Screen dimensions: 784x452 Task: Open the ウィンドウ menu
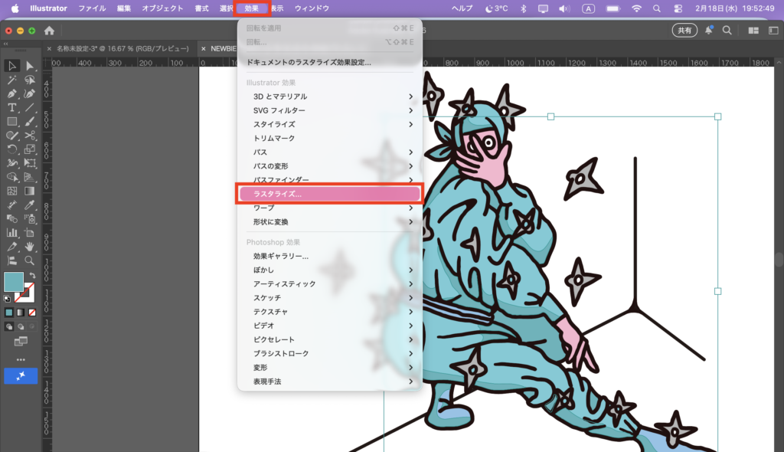coord(312,8)
